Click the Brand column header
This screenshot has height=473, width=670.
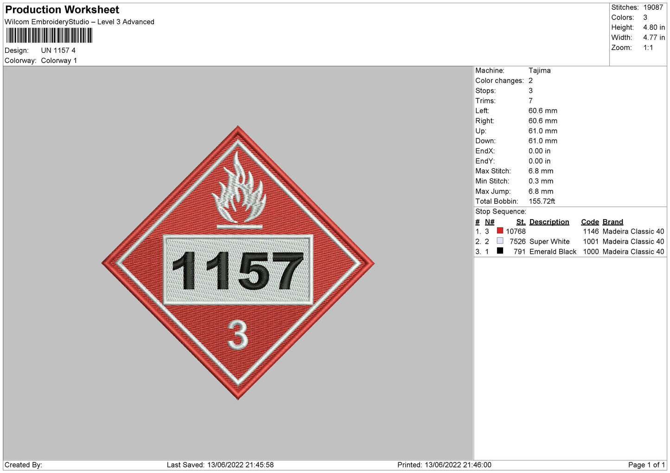(613, 222)
